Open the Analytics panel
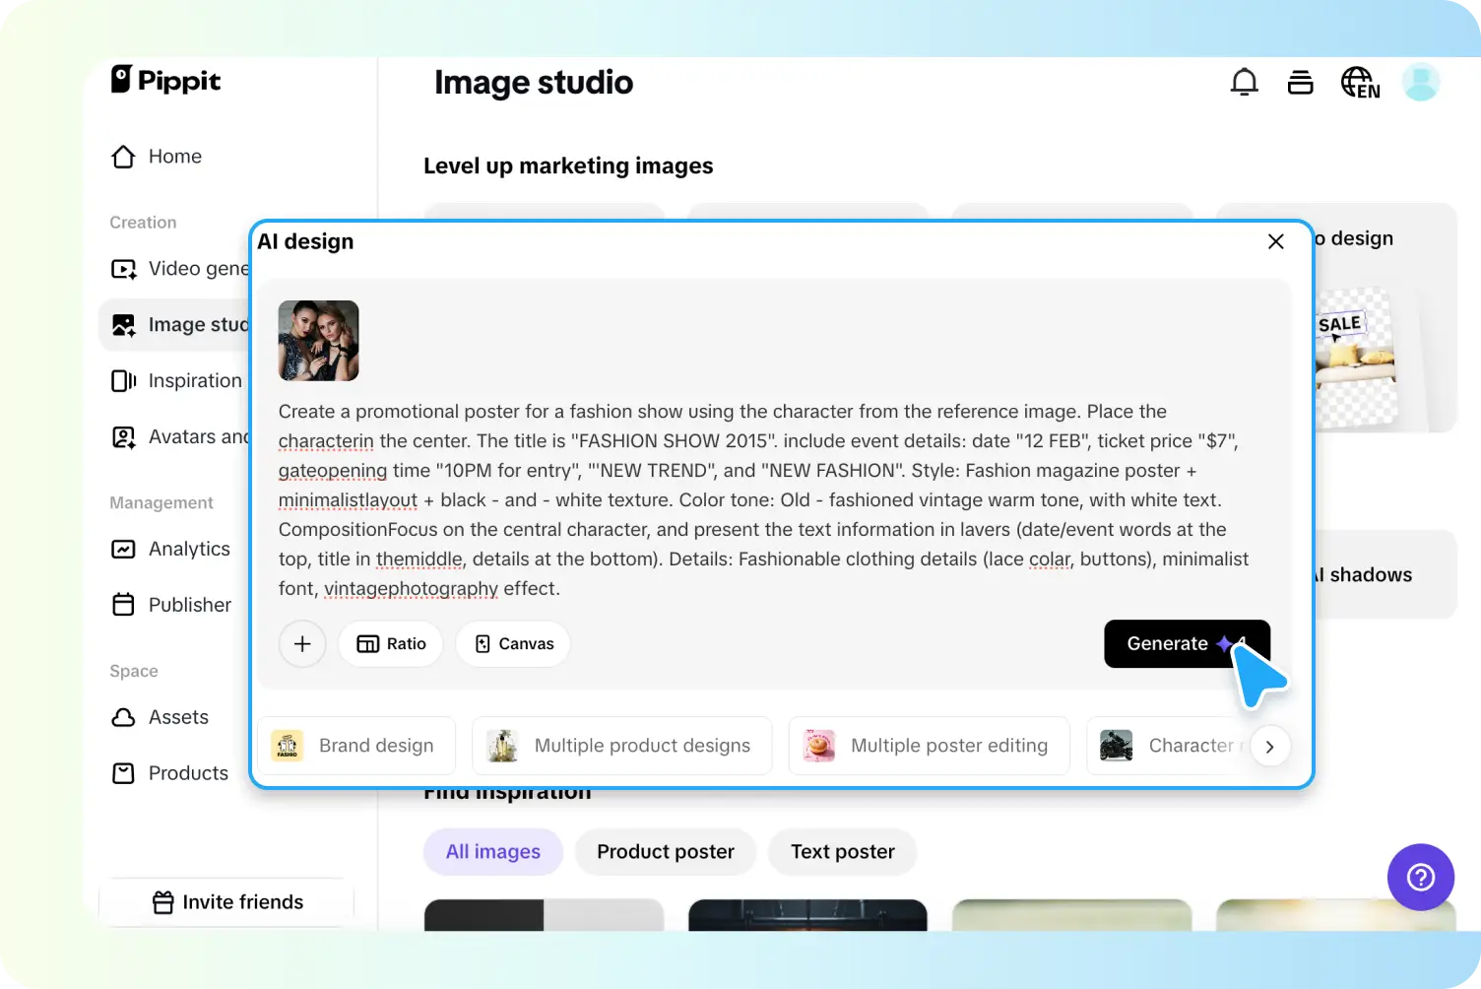The height and width of the screenshot is (989, 1481). pos(188,549)
